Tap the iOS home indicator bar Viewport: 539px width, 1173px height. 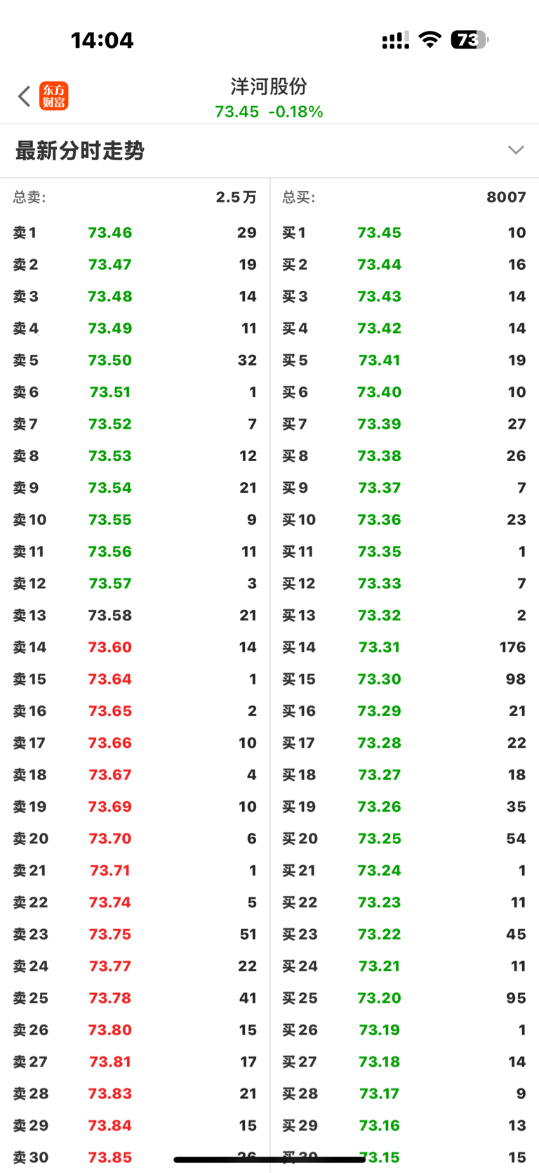(x=269, y=1160)
